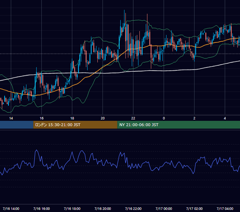This screenshot has height=212, width=240.
Task: Click the 4 hour axis label
Action: pos(225,118)
